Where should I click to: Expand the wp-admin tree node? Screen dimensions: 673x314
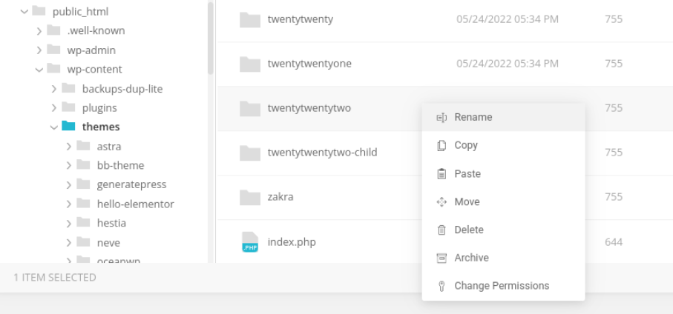point(39,50)
